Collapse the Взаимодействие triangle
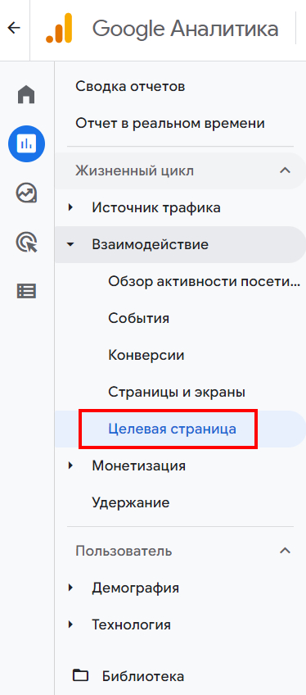This screenshot has width=306, height=695. pos(70,245)
